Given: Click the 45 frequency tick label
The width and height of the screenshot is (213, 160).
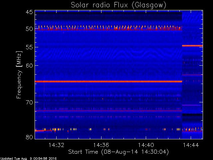Looking at the screenshot, I should (29, 12).
